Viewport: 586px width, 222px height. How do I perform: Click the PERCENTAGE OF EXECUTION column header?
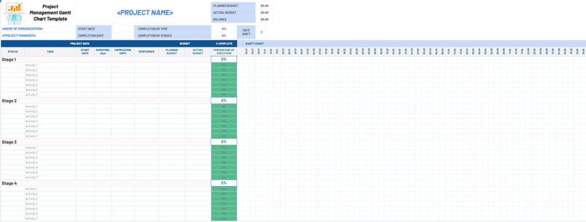[224, 51]
